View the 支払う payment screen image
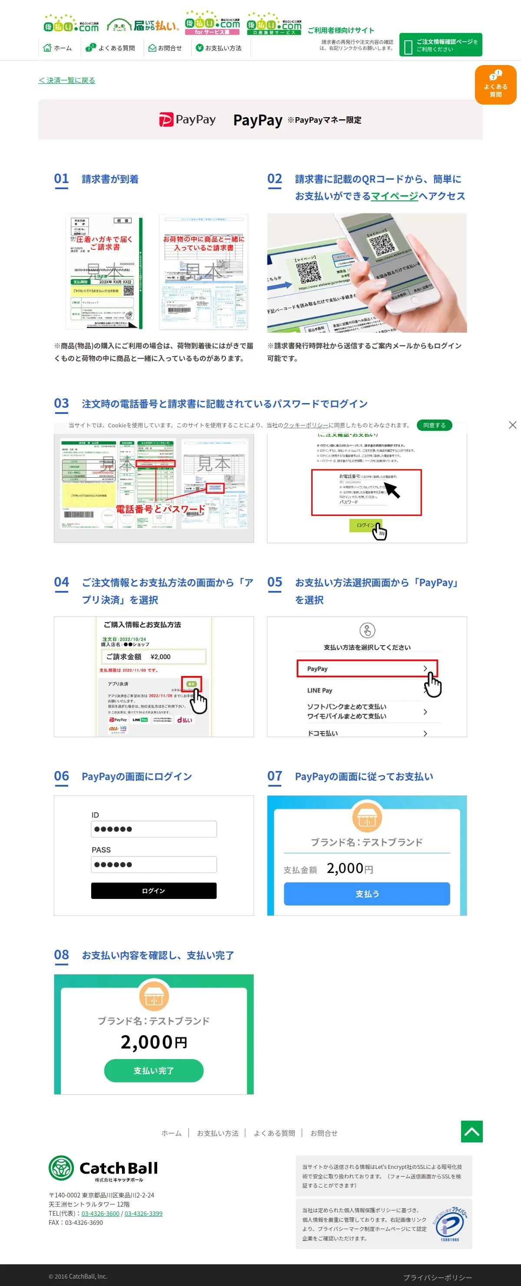This screenshot has width=521, height=1286. (x=366, y=855)
